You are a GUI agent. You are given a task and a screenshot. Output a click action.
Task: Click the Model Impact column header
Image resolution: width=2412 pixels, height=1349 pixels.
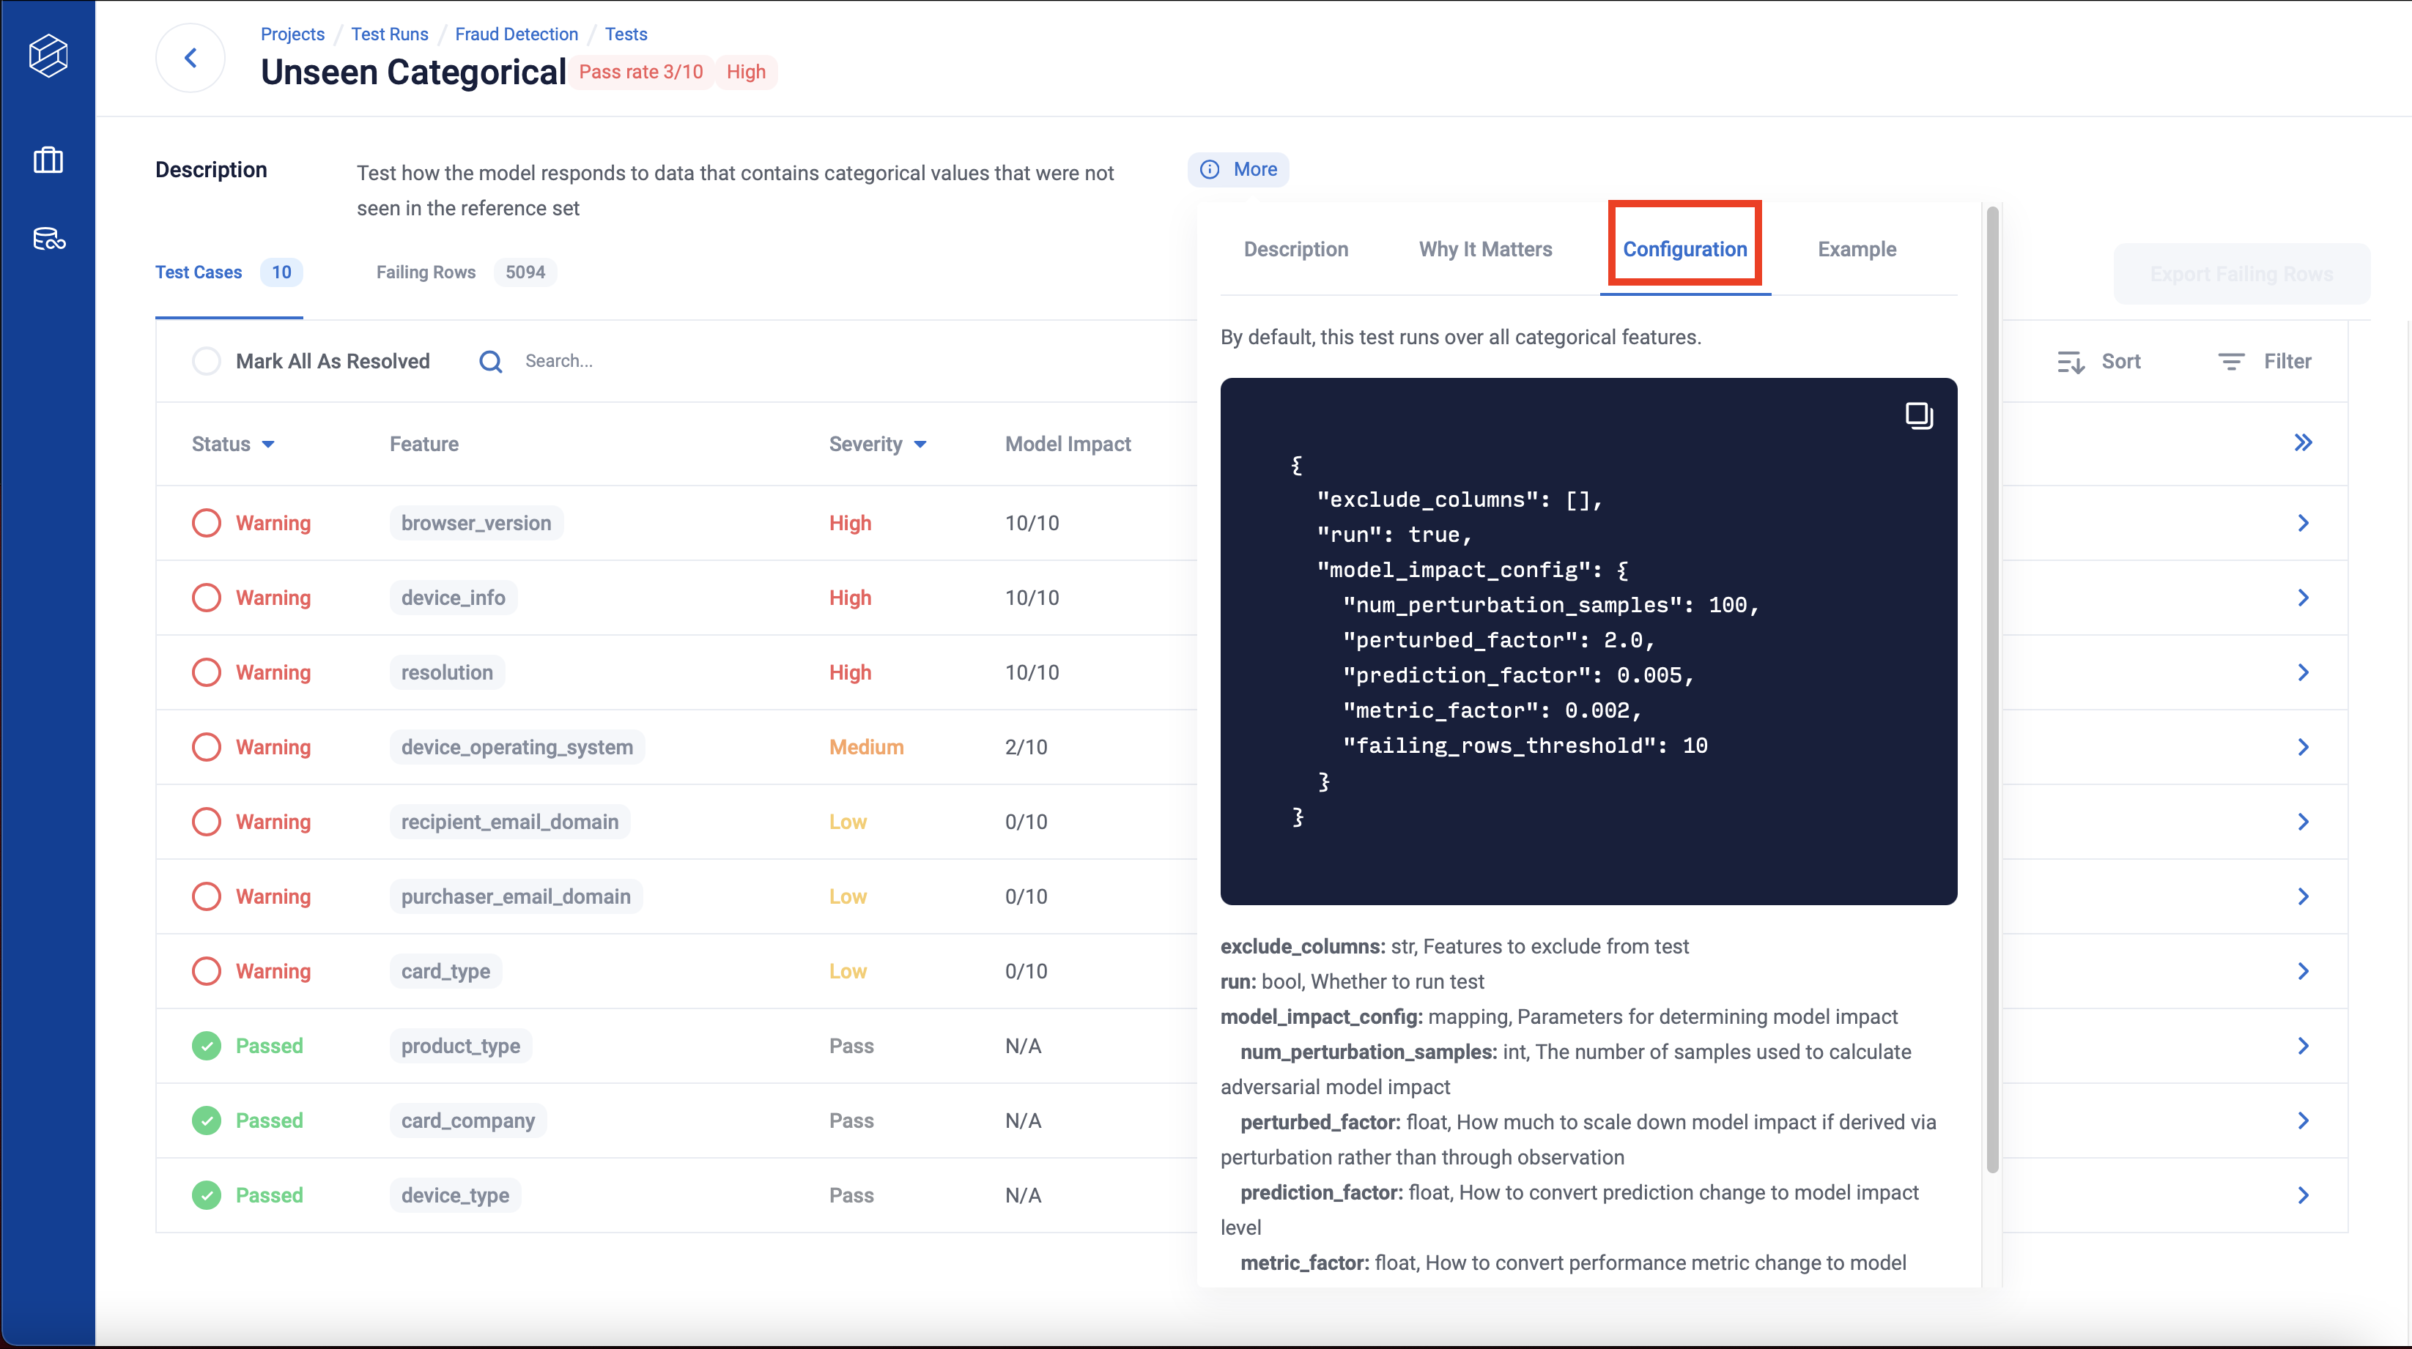(1068, 445)
